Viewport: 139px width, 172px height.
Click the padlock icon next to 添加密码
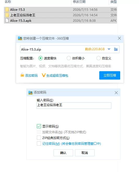pyautogui.click(x=22, y=75)
